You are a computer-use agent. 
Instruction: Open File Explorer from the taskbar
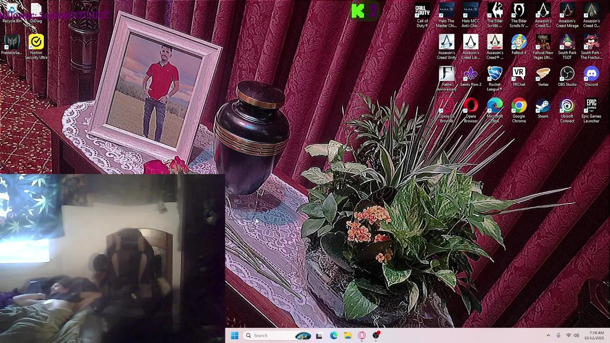coord(348,335)
